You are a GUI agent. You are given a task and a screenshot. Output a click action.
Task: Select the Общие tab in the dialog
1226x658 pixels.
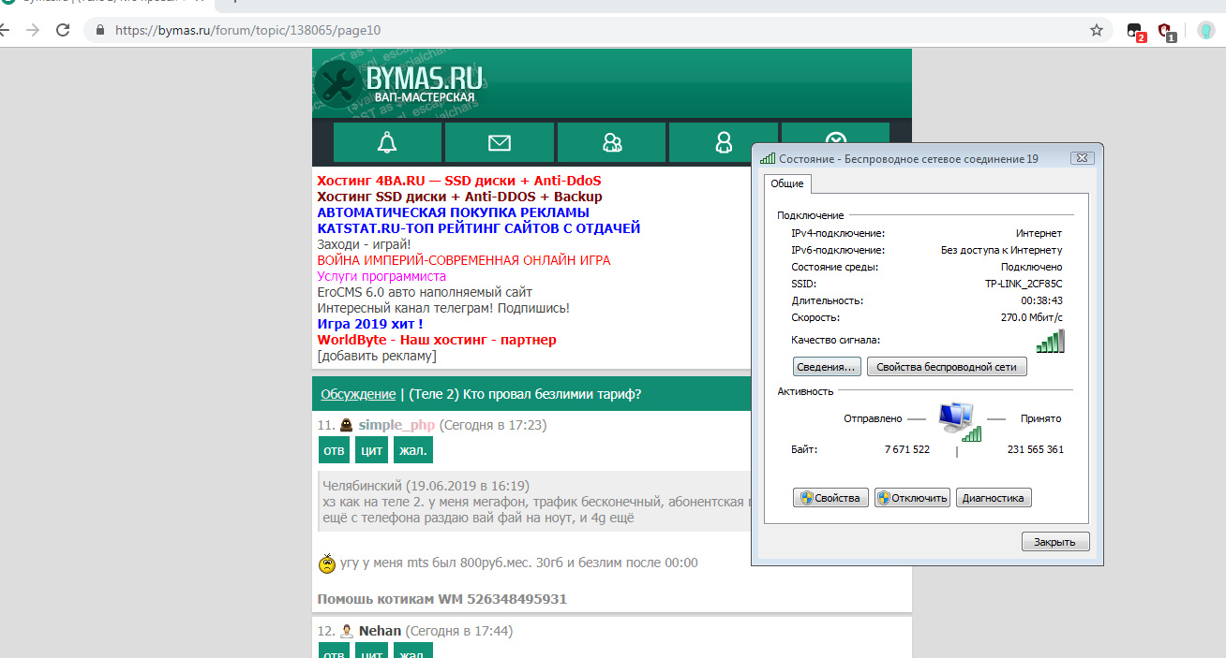tap(786, 183)
